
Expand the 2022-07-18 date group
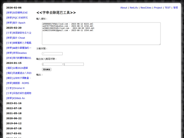click(14, 108)
